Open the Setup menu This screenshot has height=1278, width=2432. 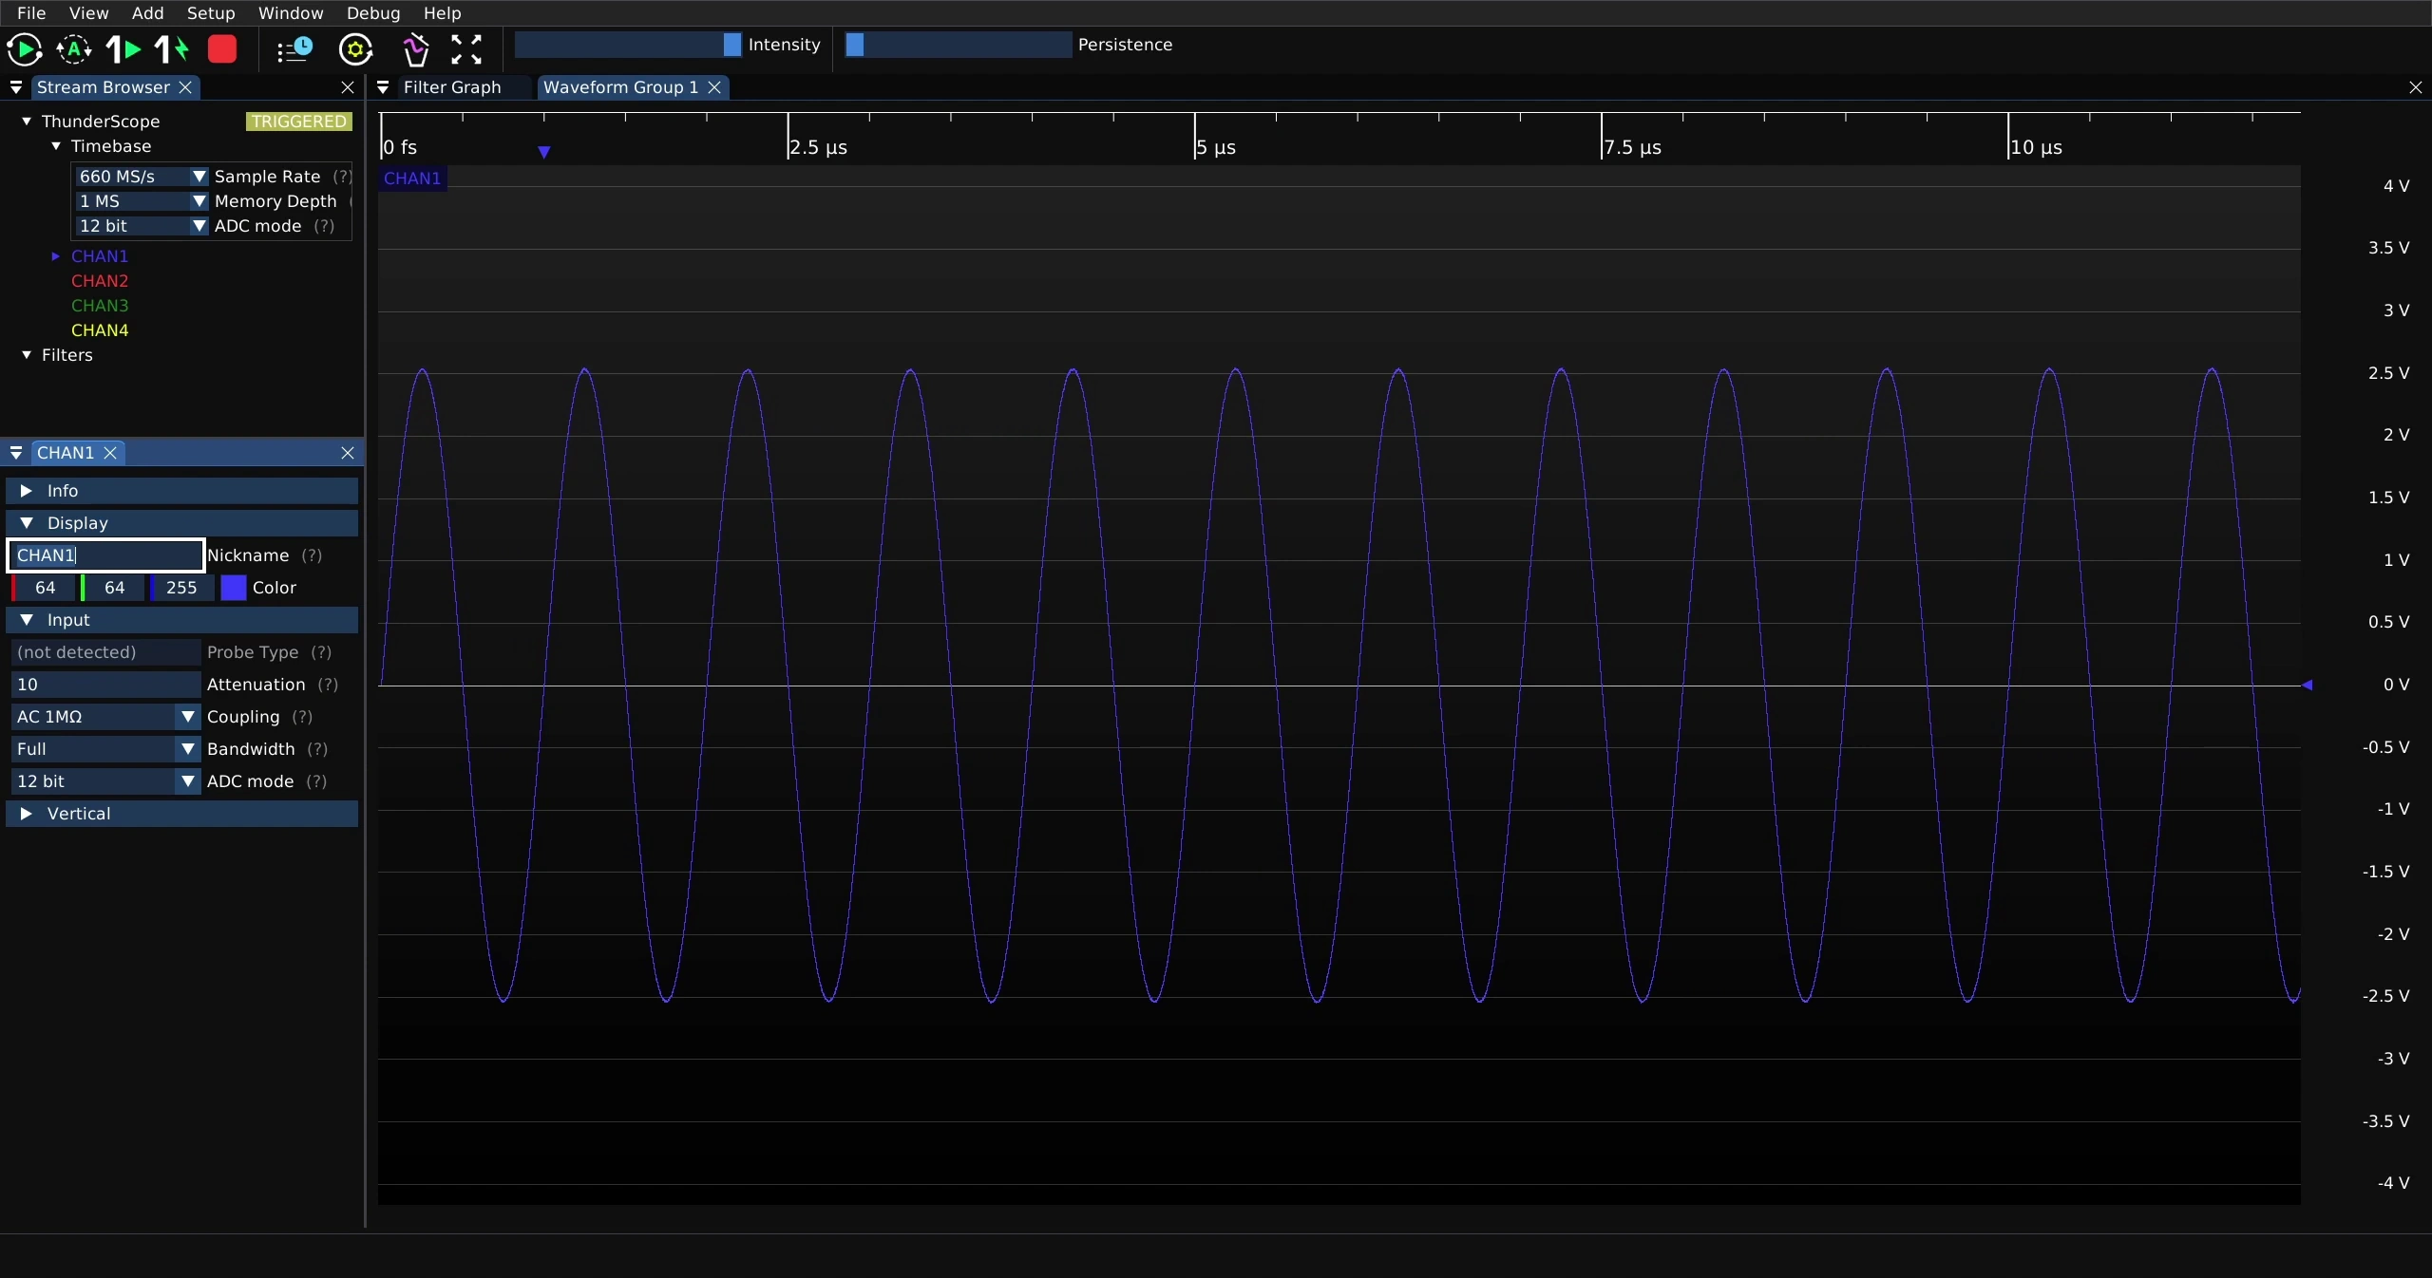pyautogui.click(x=211, y=13)
